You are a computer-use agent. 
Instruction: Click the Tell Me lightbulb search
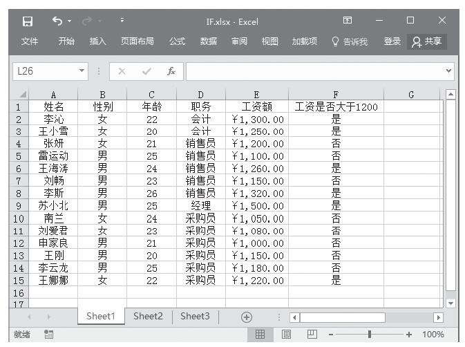click(x=350, y=41)
